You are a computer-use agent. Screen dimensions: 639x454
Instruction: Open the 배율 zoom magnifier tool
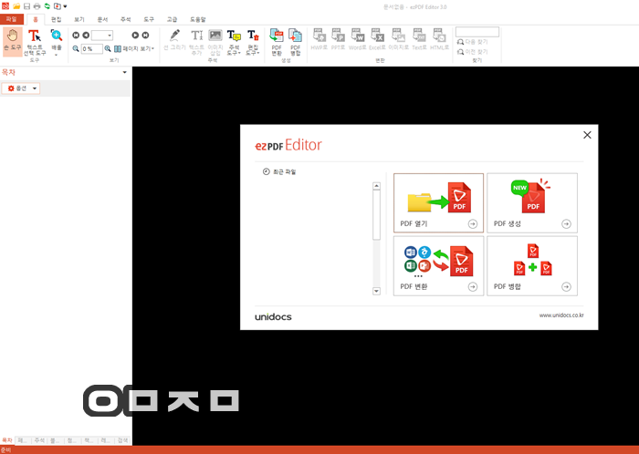point(57,42)
